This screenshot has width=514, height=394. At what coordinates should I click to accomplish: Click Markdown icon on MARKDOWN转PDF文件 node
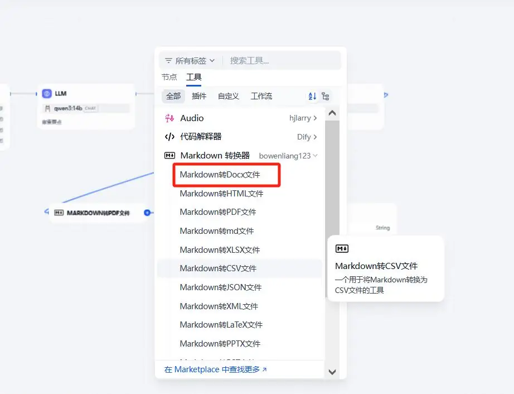(x=60, y=213)
